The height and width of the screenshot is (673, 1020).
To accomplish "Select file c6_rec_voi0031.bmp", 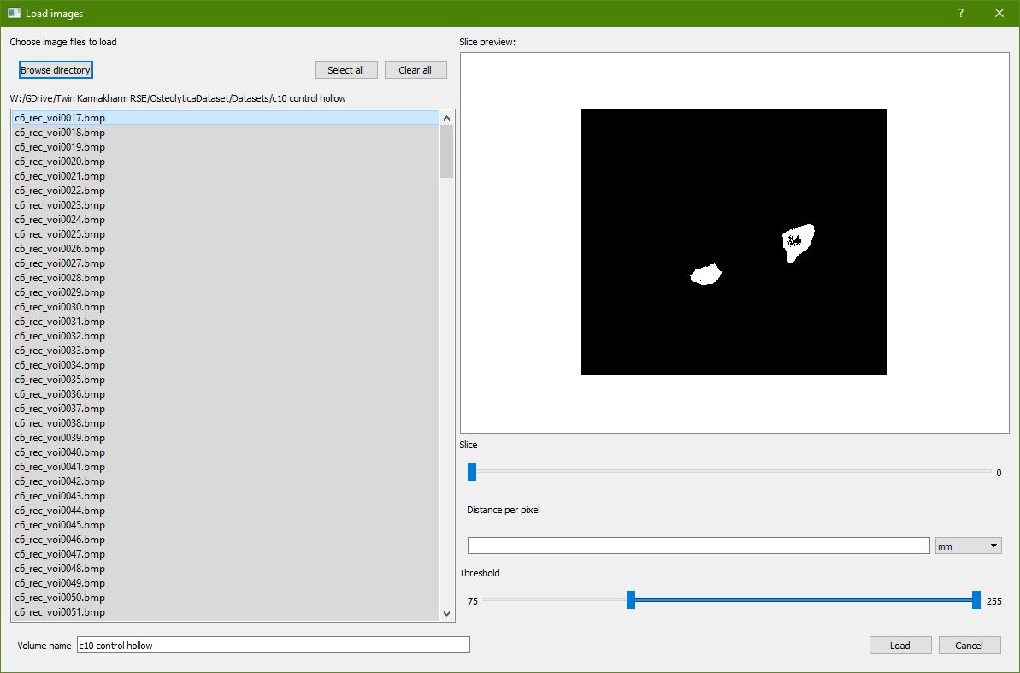I will point(225,322).
